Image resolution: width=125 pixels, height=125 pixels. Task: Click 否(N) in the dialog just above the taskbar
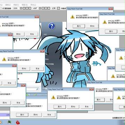coord(35,115)
